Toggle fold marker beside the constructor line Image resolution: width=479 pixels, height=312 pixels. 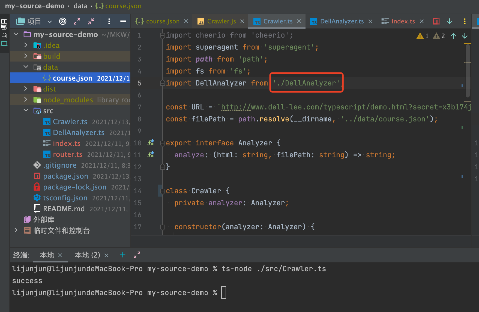coord(162,227)
